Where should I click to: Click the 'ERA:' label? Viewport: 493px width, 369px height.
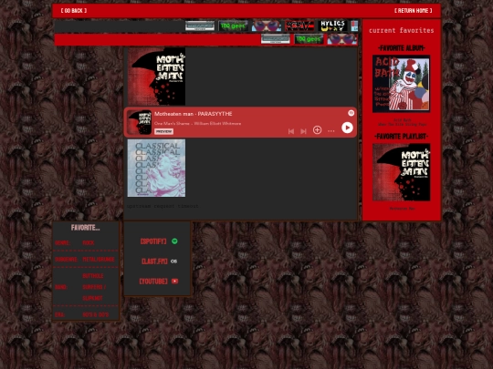click(59, 314)
